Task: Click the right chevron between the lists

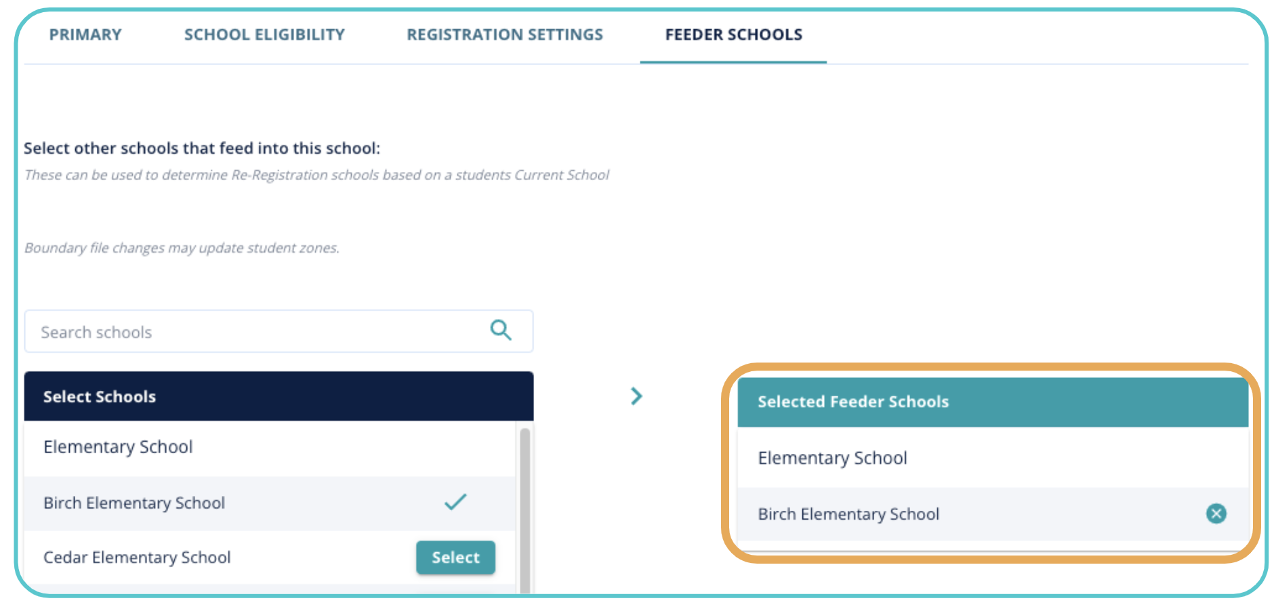Action: pos(636,396)
